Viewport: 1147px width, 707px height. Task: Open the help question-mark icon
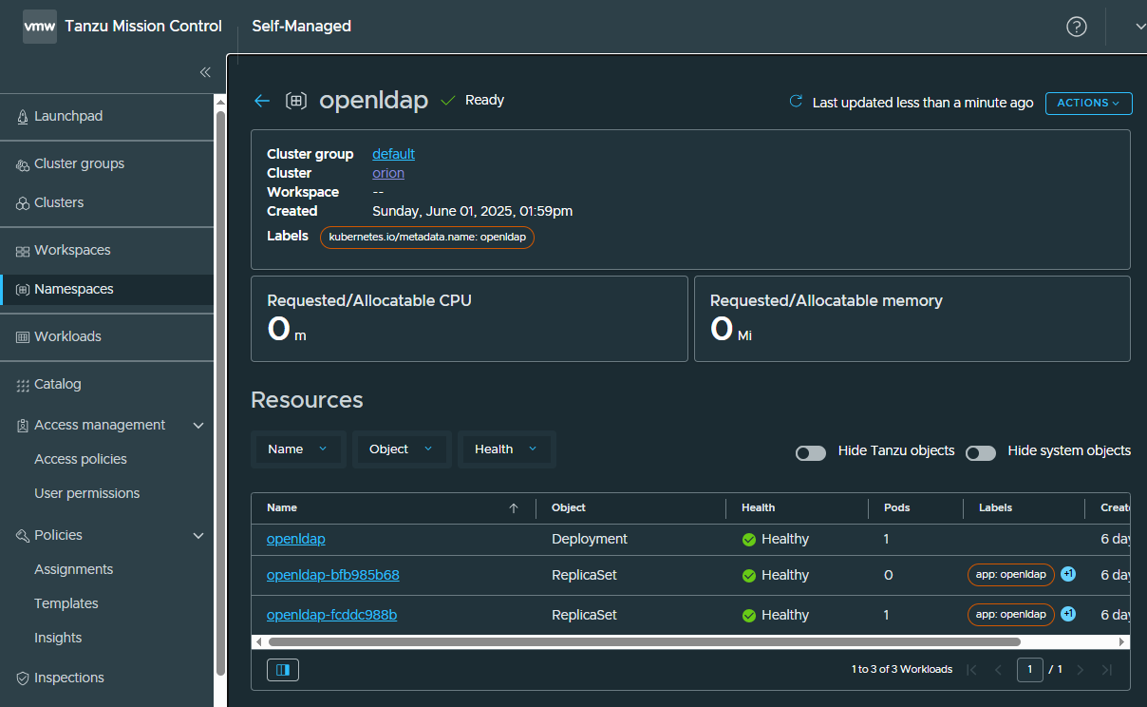click(1077, 27)
